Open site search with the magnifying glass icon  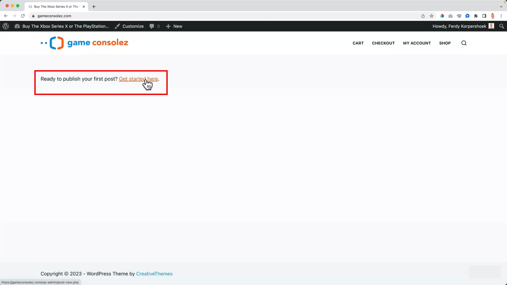pos(464,43)
